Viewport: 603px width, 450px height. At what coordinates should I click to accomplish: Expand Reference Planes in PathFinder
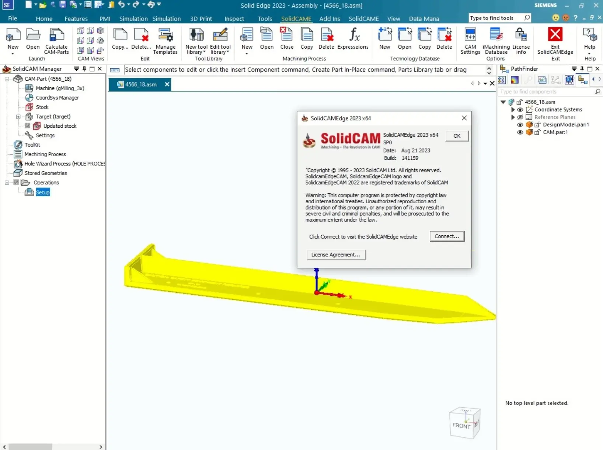513,117
